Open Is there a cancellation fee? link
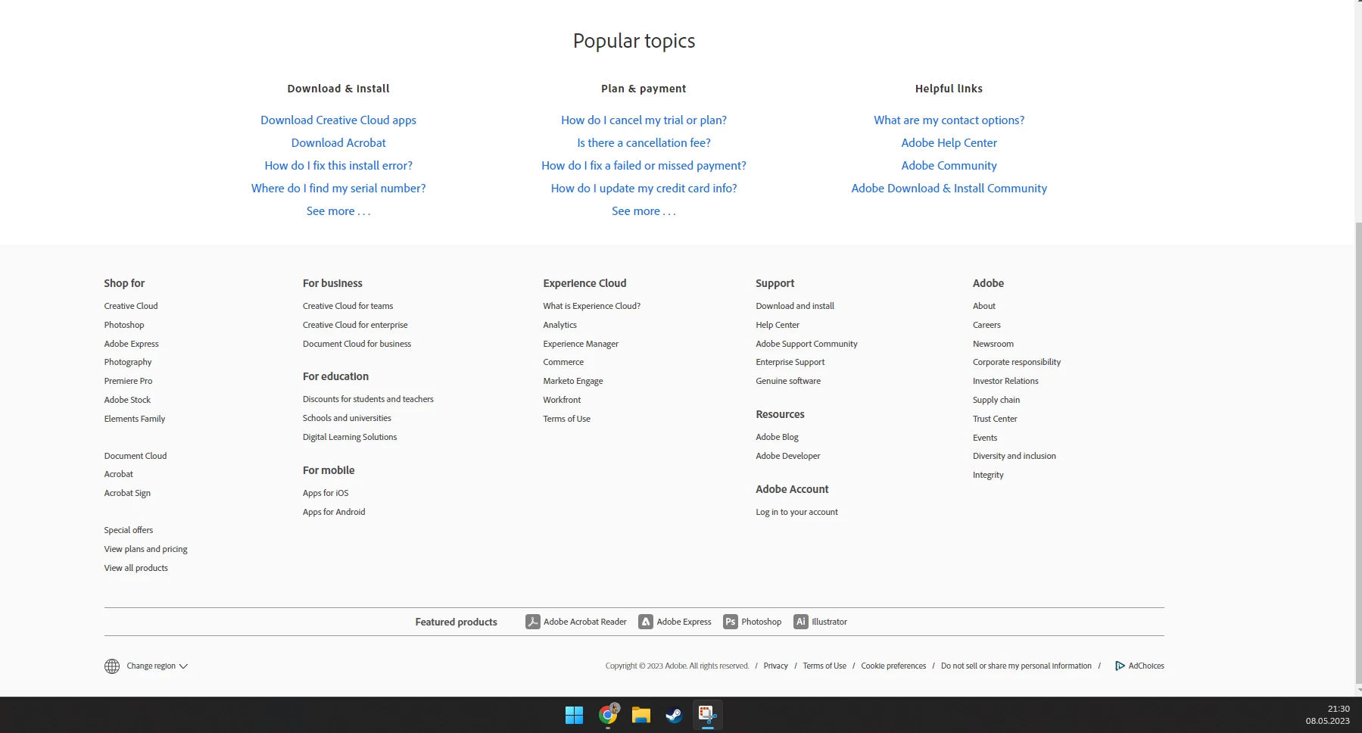The width and height of the screenshot is (1362, 733). [644, 143]
